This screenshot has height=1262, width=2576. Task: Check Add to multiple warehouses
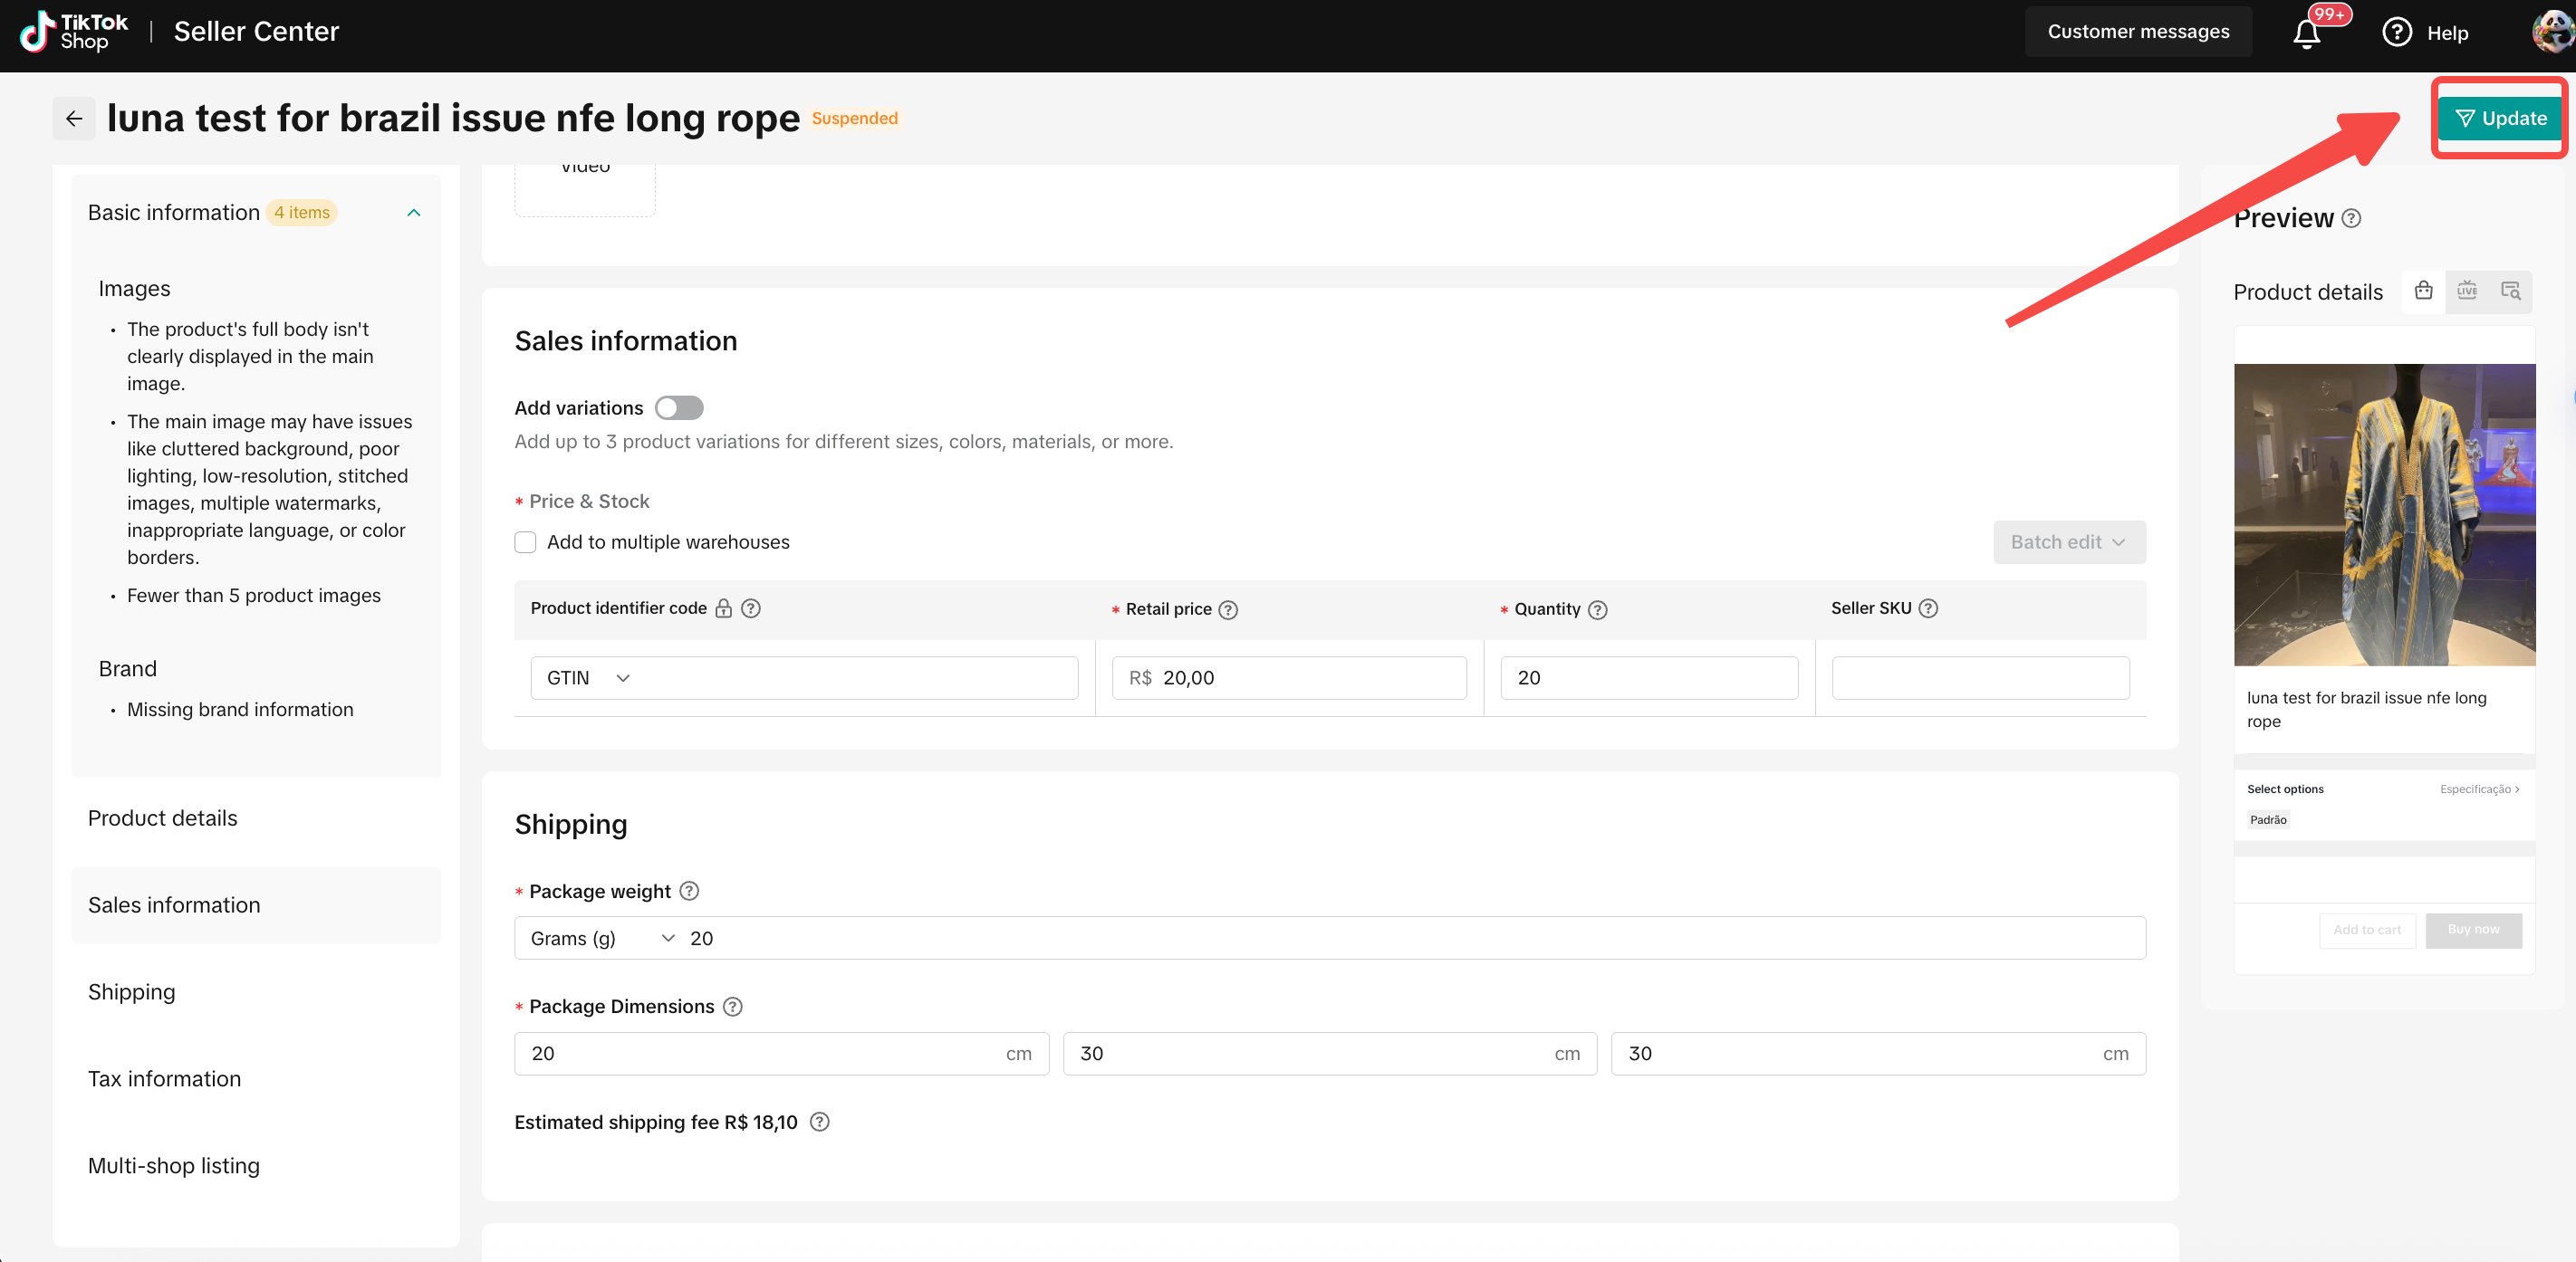pyautogui.click(x=525, y=542)
